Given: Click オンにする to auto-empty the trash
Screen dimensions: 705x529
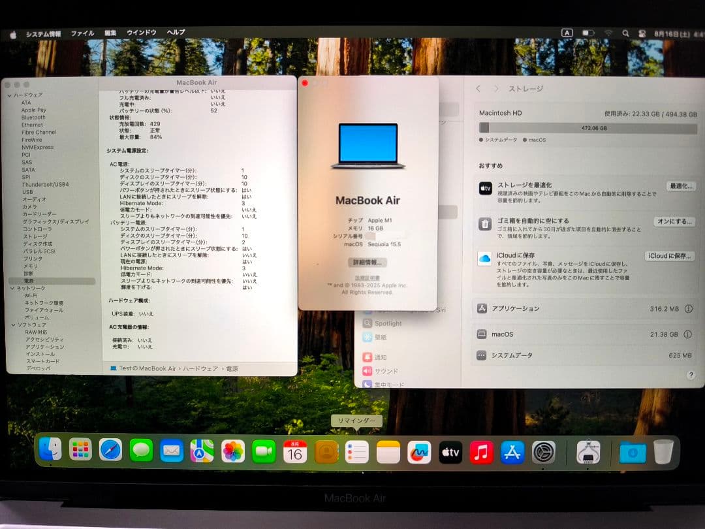Looking at the screenshot, I should [x=673, y=221].
